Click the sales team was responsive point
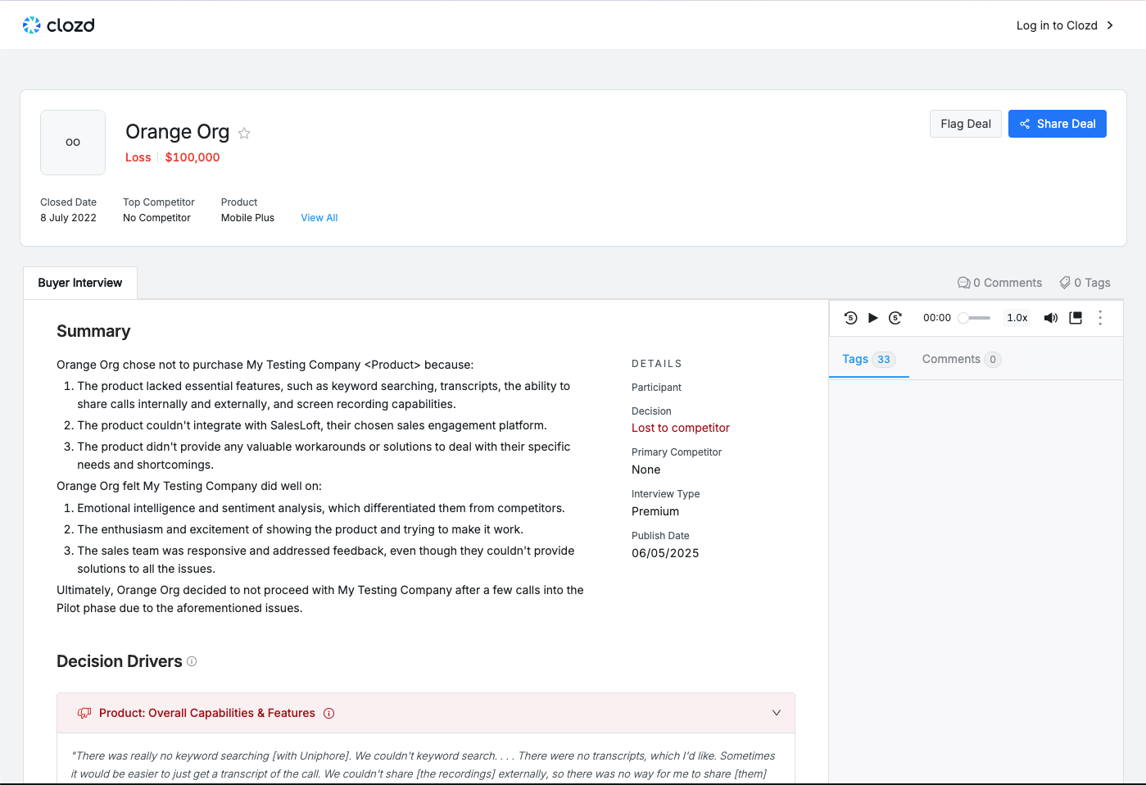Screen dimensions: 1146x785 point(326,560)
